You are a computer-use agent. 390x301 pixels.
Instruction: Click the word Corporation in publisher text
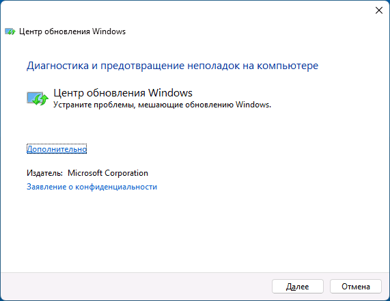click(126, 173)
